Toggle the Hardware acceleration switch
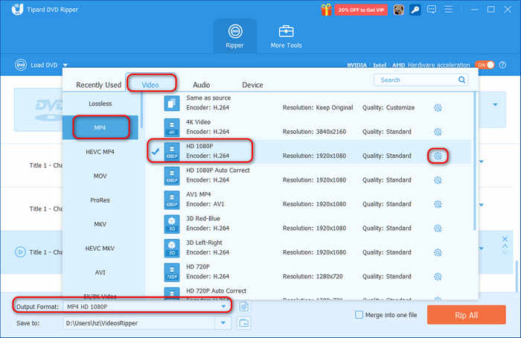 pyautogui.click(x=485, y=65)
